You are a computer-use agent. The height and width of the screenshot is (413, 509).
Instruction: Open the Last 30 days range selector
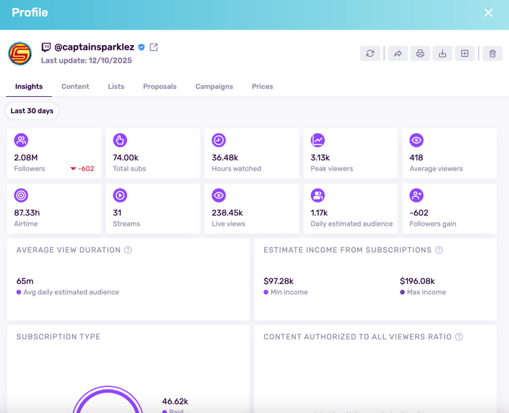pyautogui.click(x=32, y=111)
